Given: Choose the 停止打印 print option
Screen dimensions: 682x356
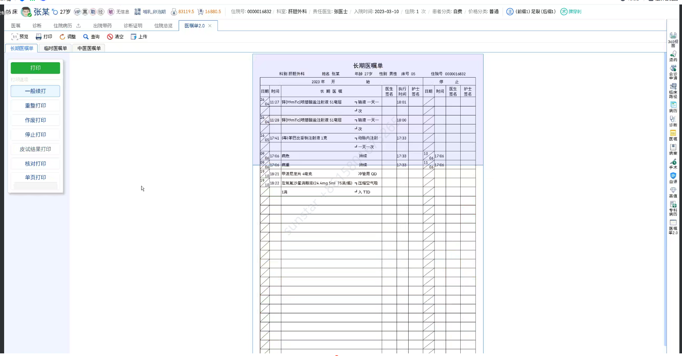Looking at the screenshot, I should pos(35,135).
